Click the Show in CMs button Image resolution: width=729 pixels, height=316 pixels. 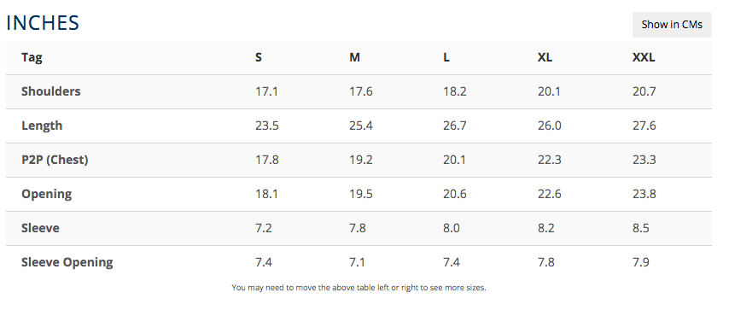(x=672, y=25)
